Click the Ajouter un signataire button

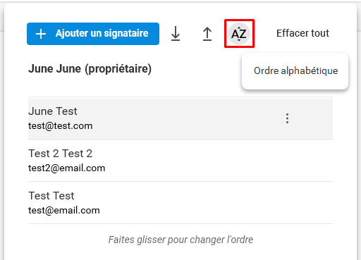coord(93,34)
